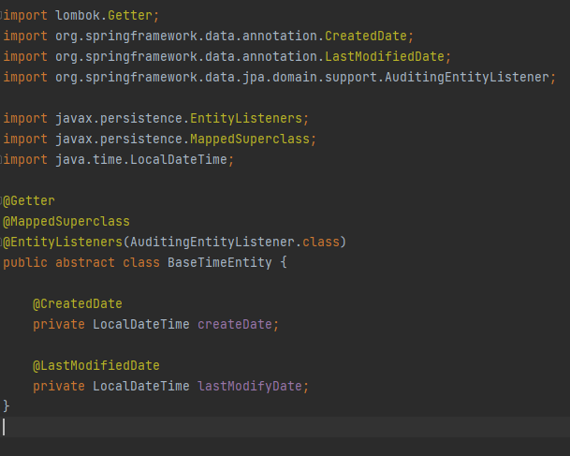Click 'import' keyword on the CreatedDate import line
The height and width of the screenshot is (456, 570).
[x=25, y=36]
